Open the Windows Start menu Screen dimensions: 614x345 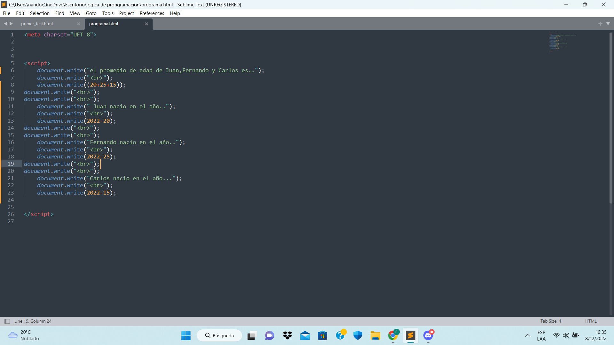[x=186, y=335]
